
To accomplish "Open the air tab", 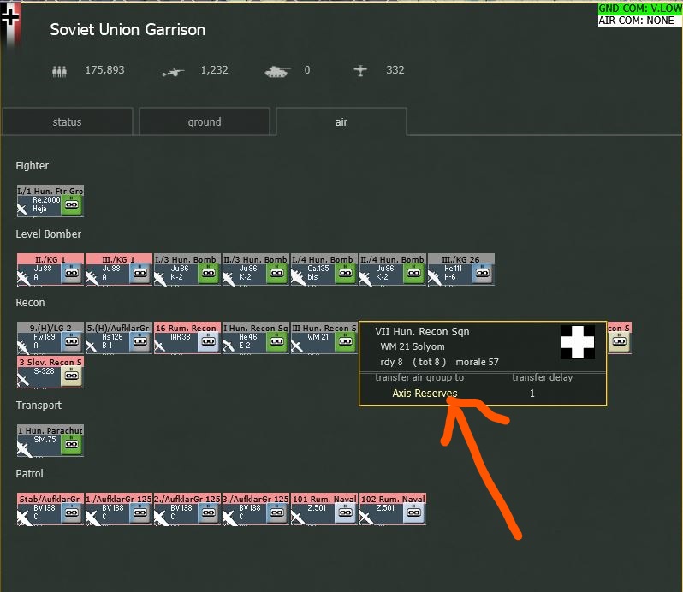I will [x=341, y=121].
